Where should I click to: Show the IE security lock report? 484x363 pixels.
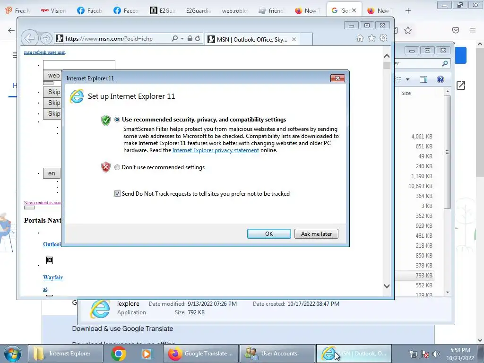pyautogui.click(x=190, y=38)
